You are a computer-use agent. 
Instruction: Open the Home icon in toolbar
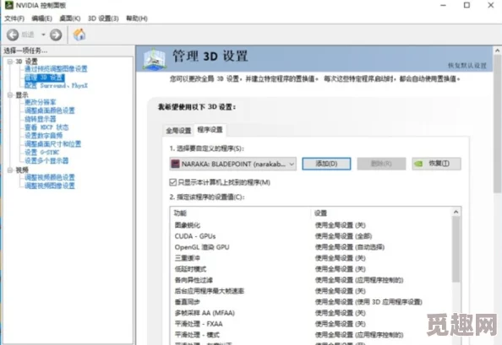(x=79, y=35)
